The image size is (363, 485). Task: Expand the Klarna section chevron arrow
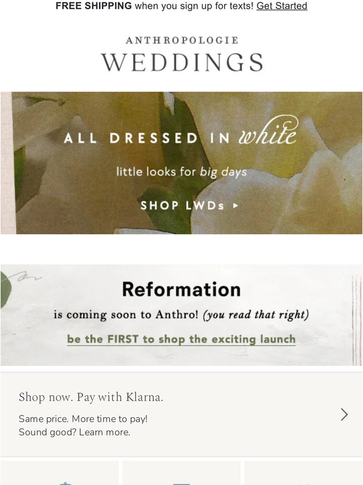click(344, 414)
